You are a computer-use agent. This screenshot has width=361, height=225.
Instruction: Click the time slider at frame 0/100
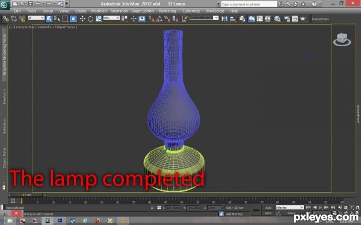tap(27, 195)
